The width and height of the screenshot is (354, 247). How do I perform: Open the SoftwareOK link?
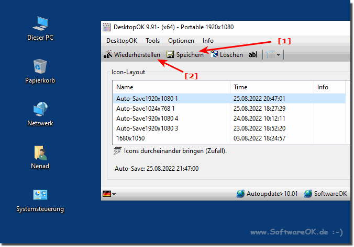[330, 194]
